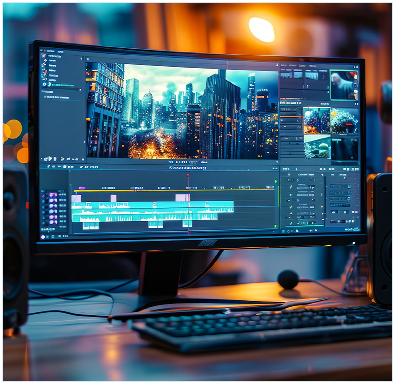Click the first pink clip on top track
The image size is (396, 384).
click(x=76, y=198)
